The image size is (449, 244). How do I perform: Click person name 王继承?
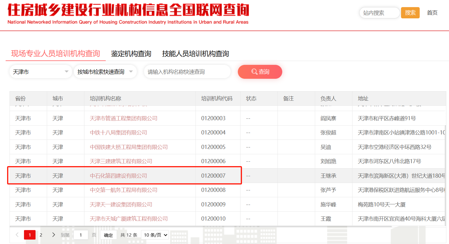tap(328, 176)
